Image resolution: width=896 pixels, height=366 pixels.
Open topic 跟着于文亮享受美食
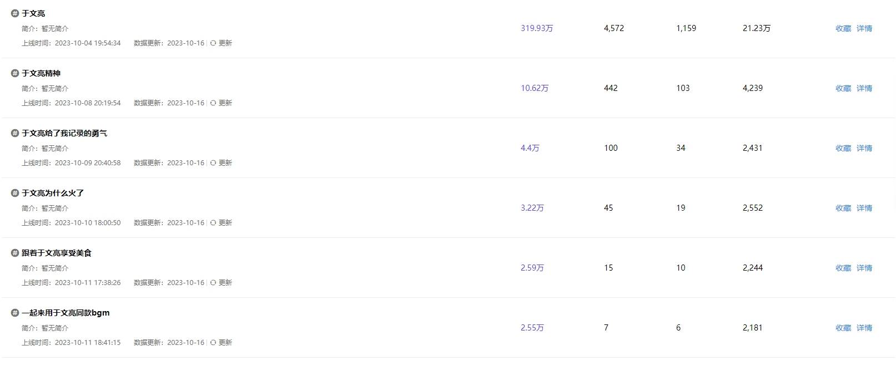tap(57, 253)
